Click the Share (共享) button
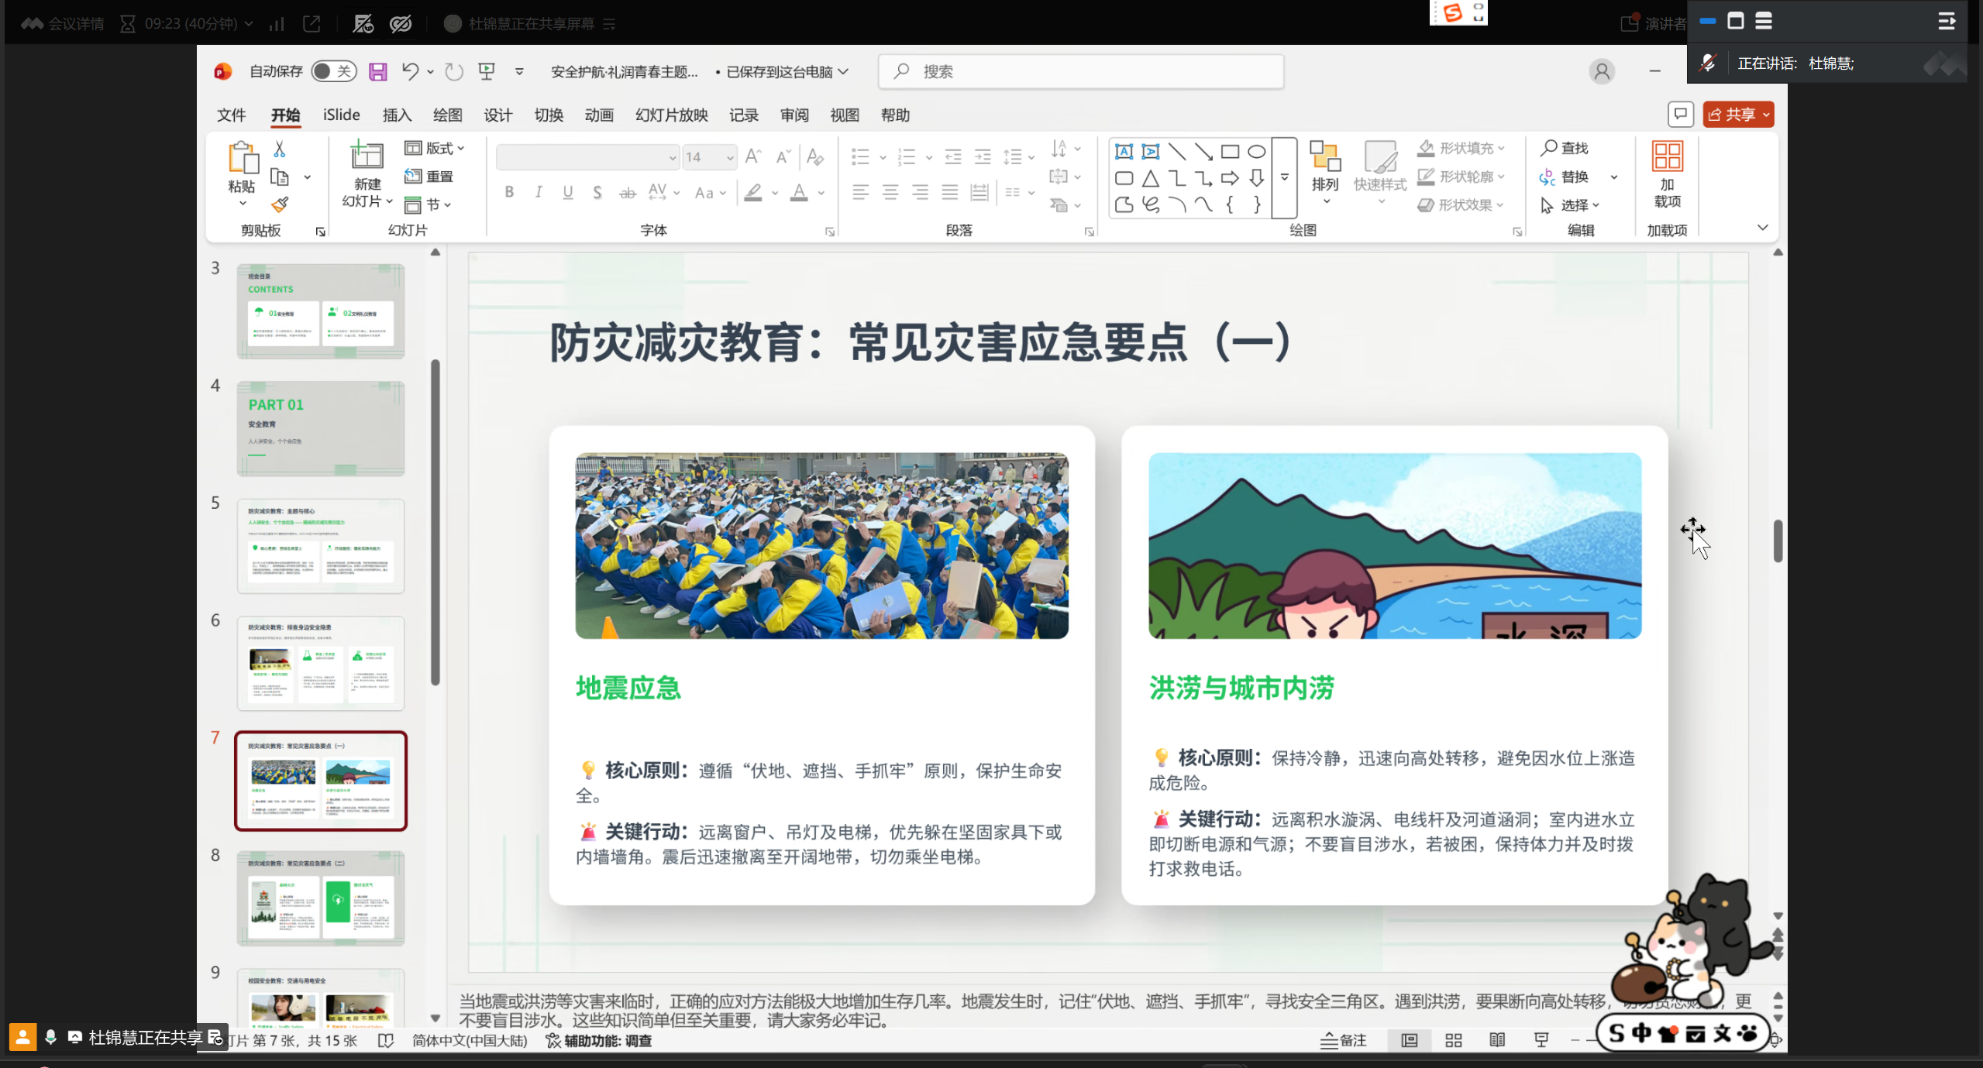 [x=1738, y=115]
